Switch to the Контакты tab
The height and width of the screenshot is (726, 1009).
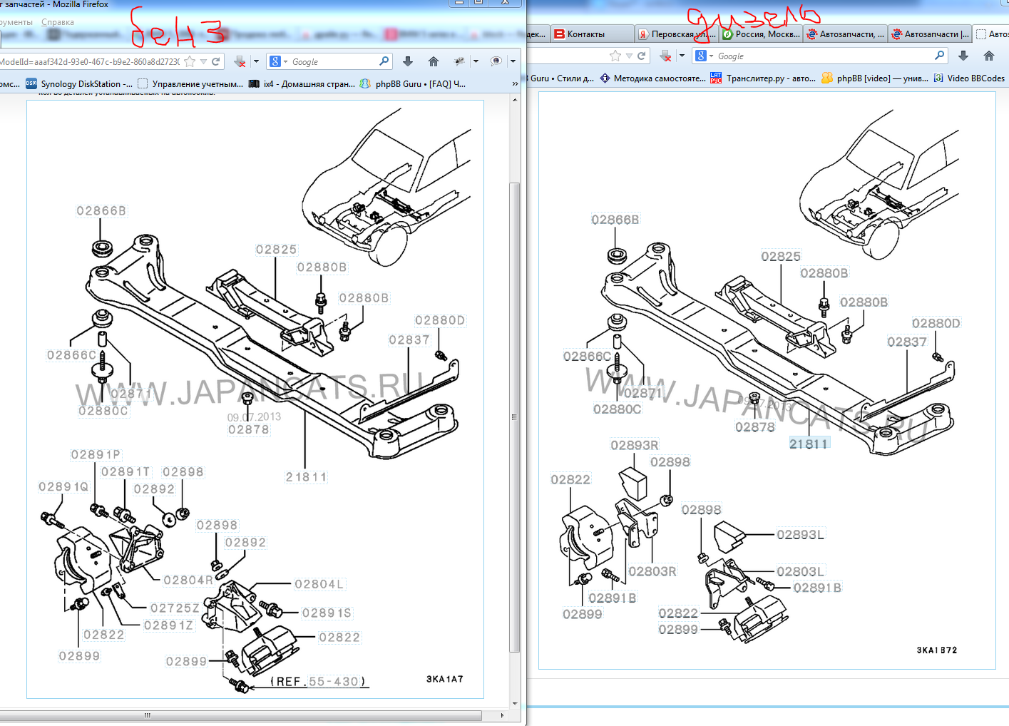[x=585, y=34]
